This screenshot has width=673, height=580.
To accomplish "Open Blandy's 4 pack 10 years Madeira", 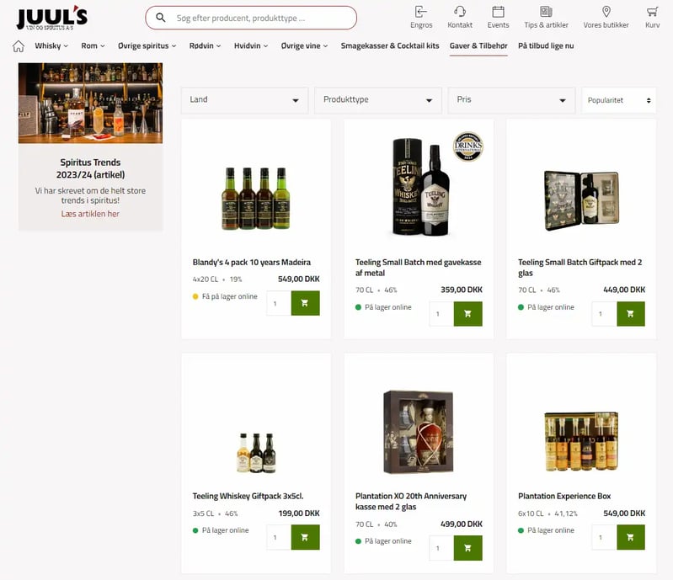I will coord(252,262).
